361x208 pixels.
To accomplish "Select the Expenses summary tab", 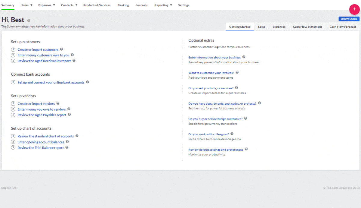I will [x=279, y=27].
